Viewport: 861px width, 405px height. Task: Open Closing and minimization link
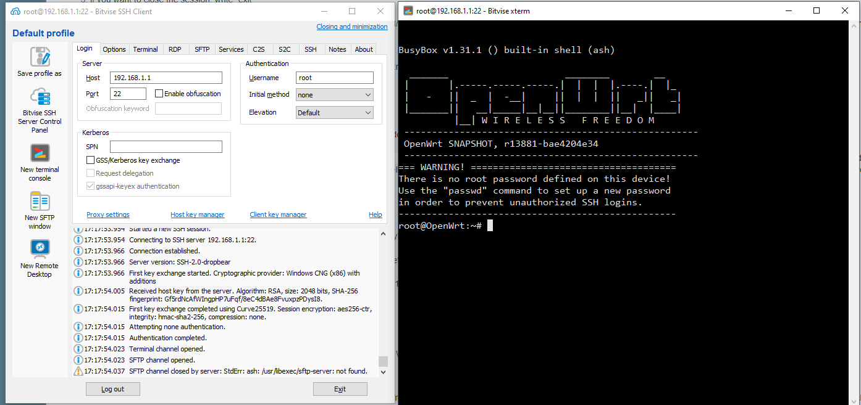pos(351,27)
